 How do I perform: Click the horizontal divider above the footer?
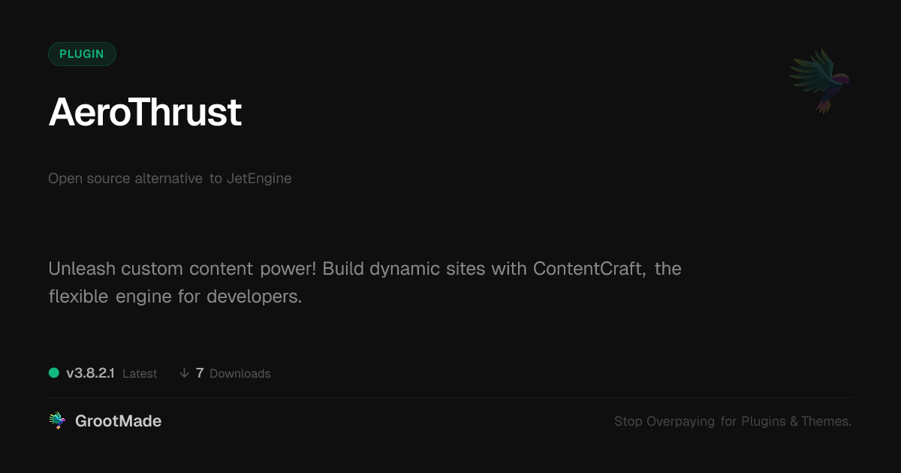(x=450, y=397)
